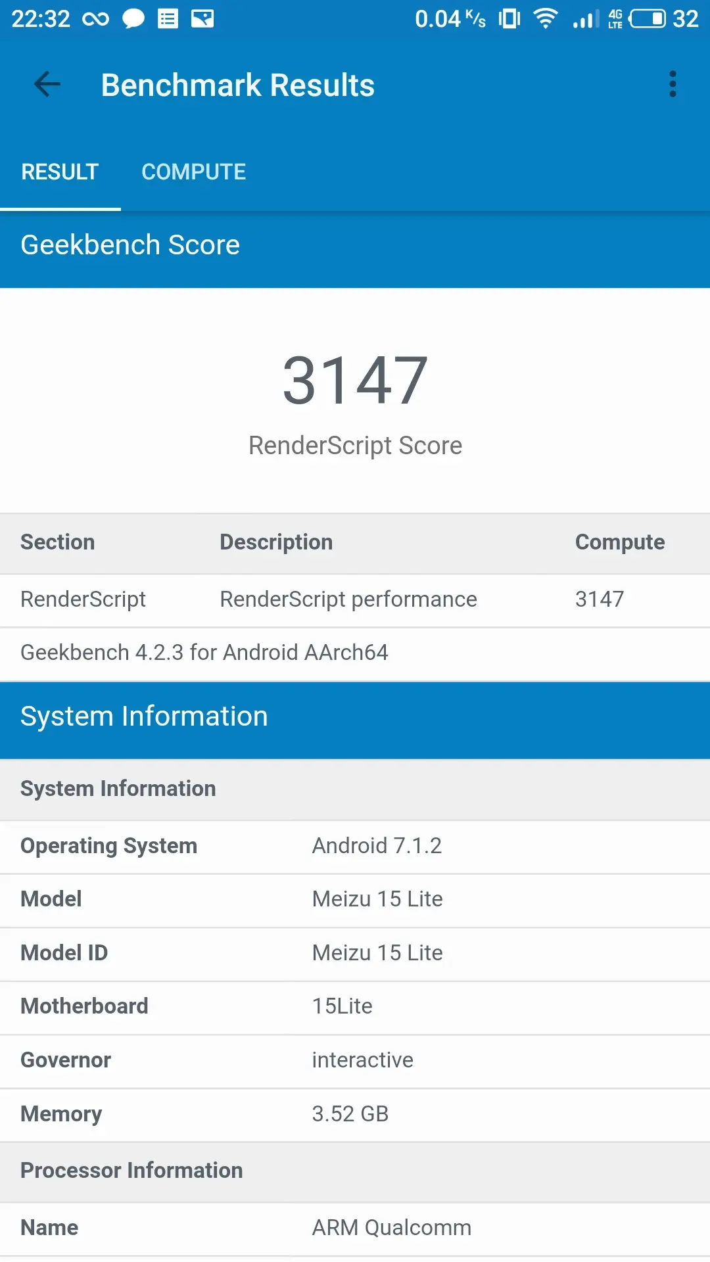Tap the Model row label
710x1262 pixels.
[51, 899]
